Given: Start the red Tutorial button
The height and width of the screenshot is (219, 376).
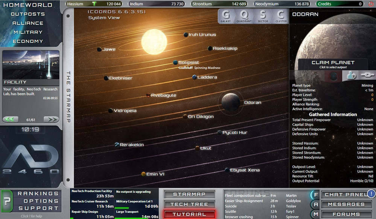Looking at the screenshot, I should click(x=189, y=214).
